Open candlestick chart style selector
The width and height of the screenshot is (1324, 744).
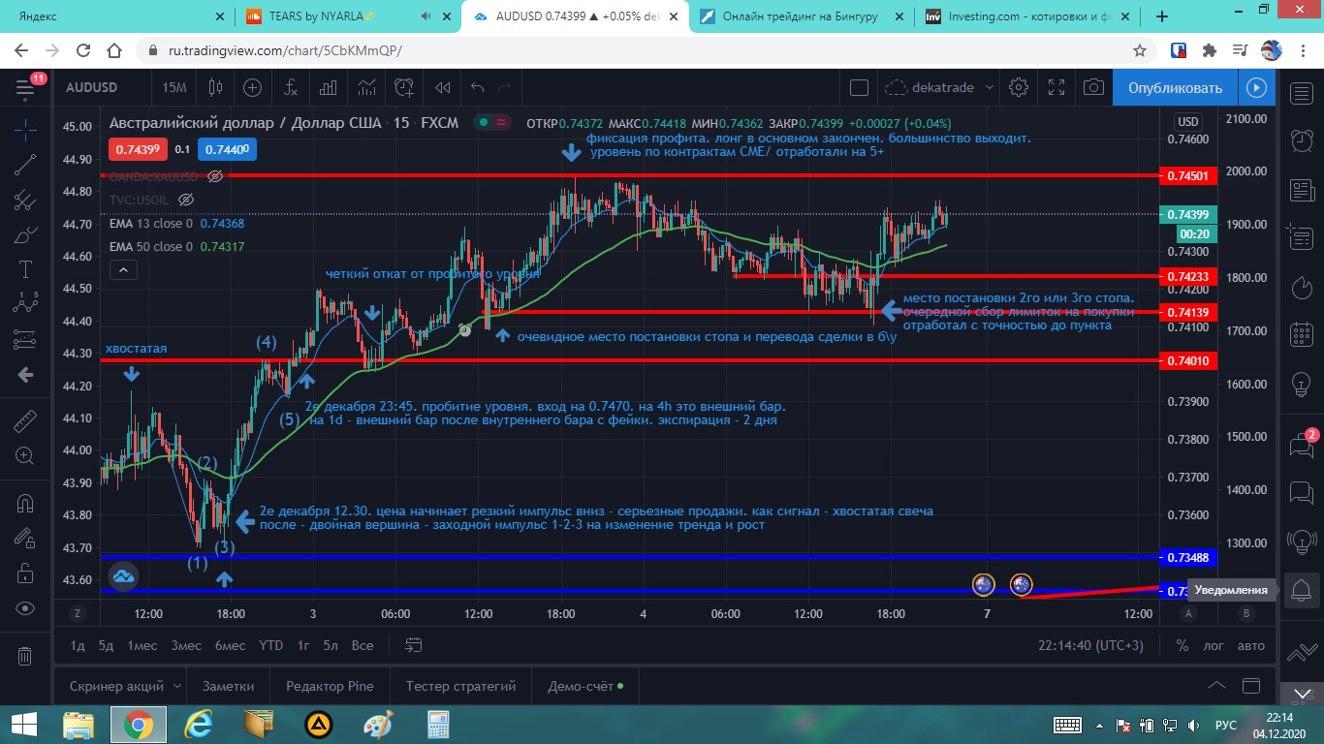(216, 88)
